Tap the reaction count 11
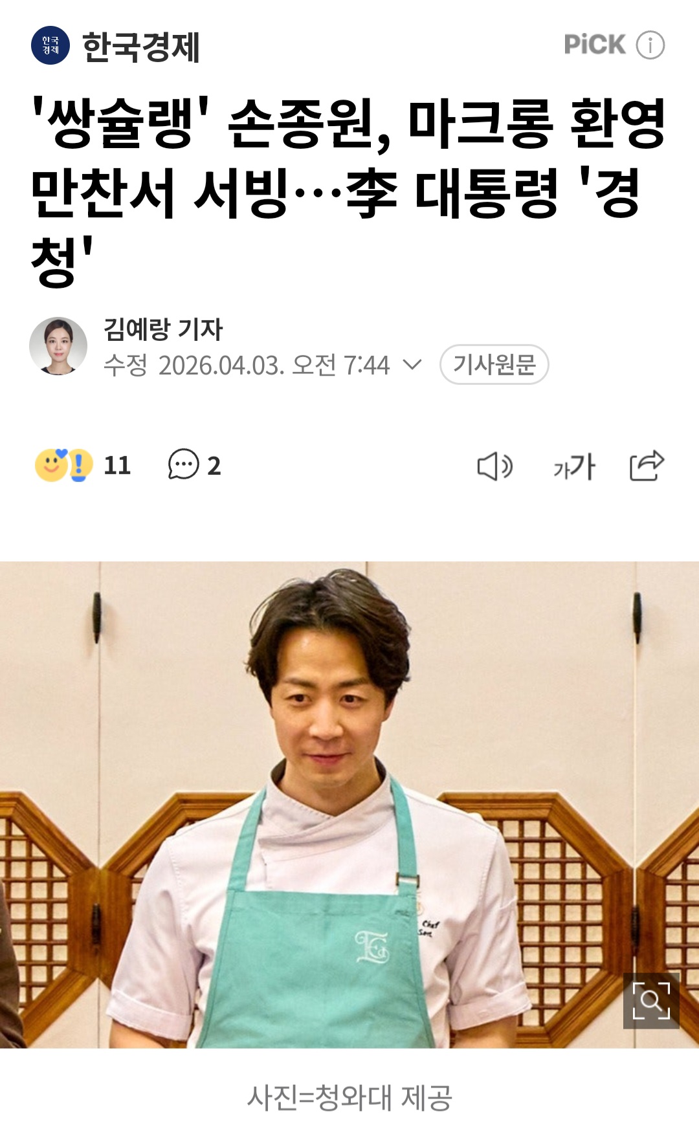The height and width of the screenshot is (1136, 699). click(x=117, y=465)
